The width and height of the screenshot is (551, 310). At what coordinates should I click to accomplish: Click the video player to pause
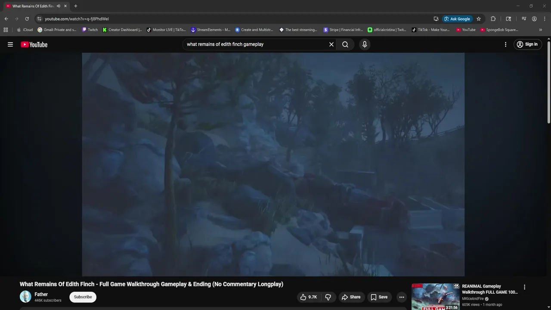(273, 164)
